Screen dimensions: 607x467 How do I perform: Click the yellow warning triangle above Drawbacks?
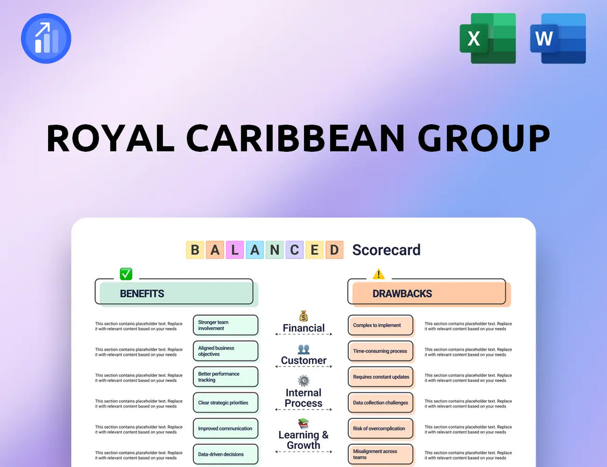[379, 274]
